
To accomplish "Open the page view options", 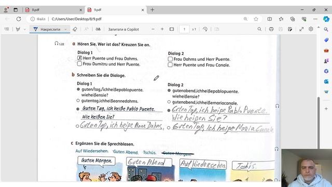I will point(217,29).
